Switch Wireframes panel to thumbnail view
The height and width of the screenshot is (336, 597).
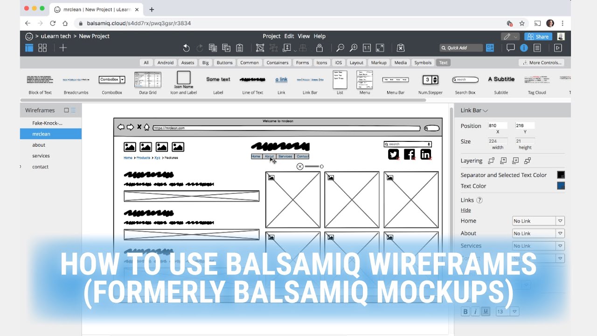[66, 110]
